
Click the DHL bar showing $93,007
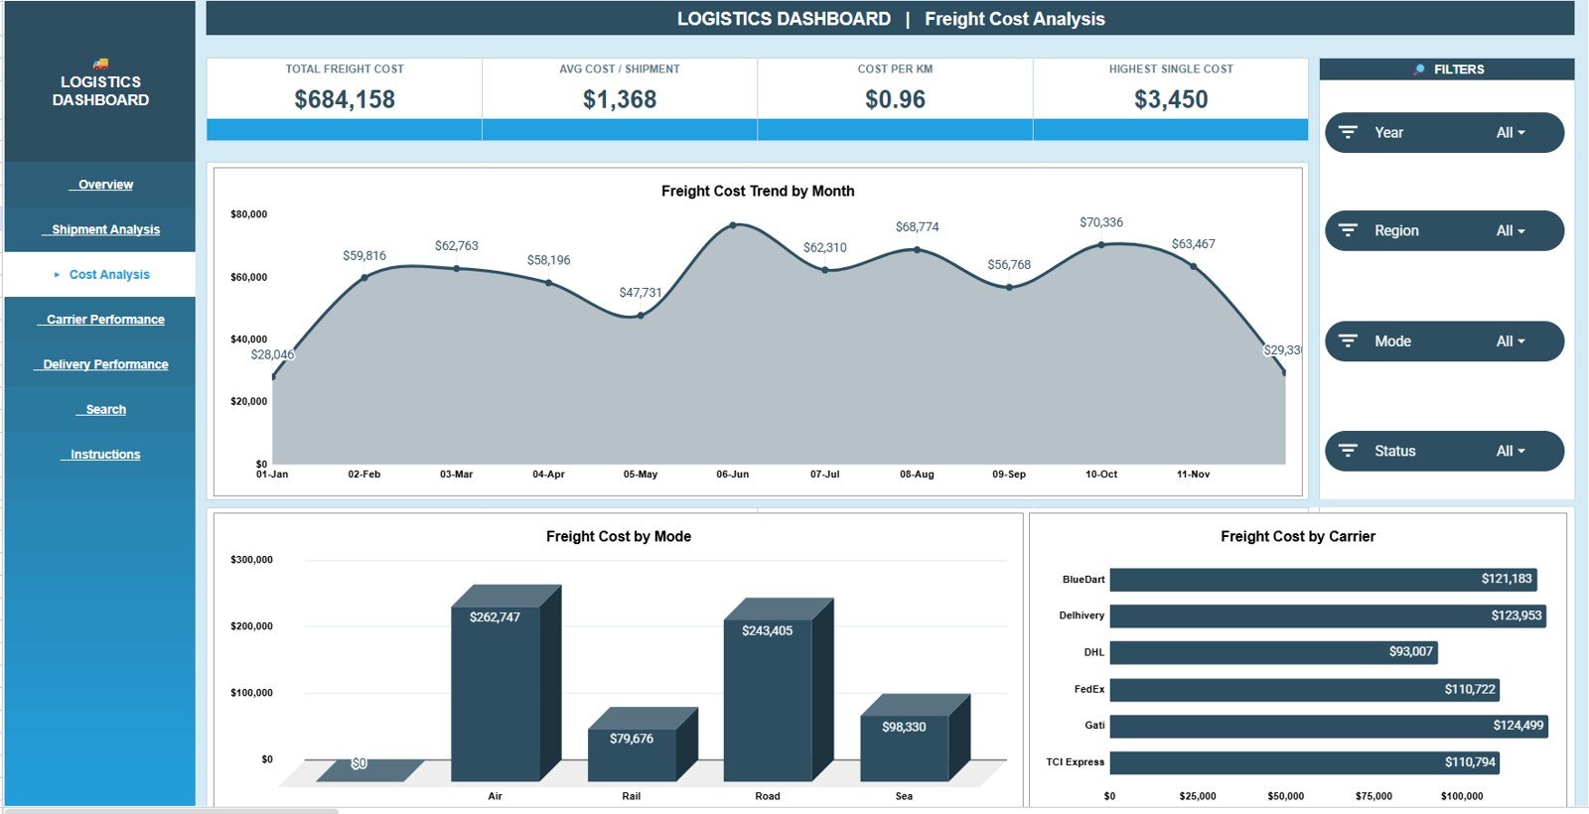tap(1273, 652)
